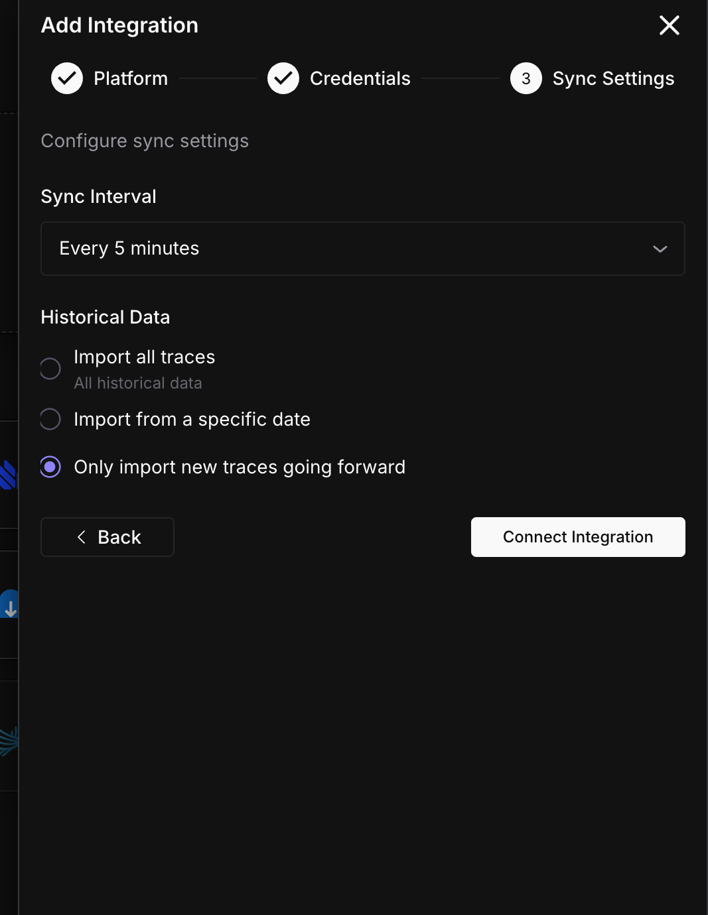Open the Sync Interval dropdown

point(362,249)
